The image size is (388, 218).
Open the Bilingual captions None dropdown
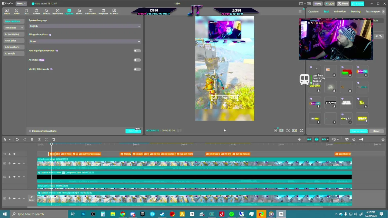(85, 41)
